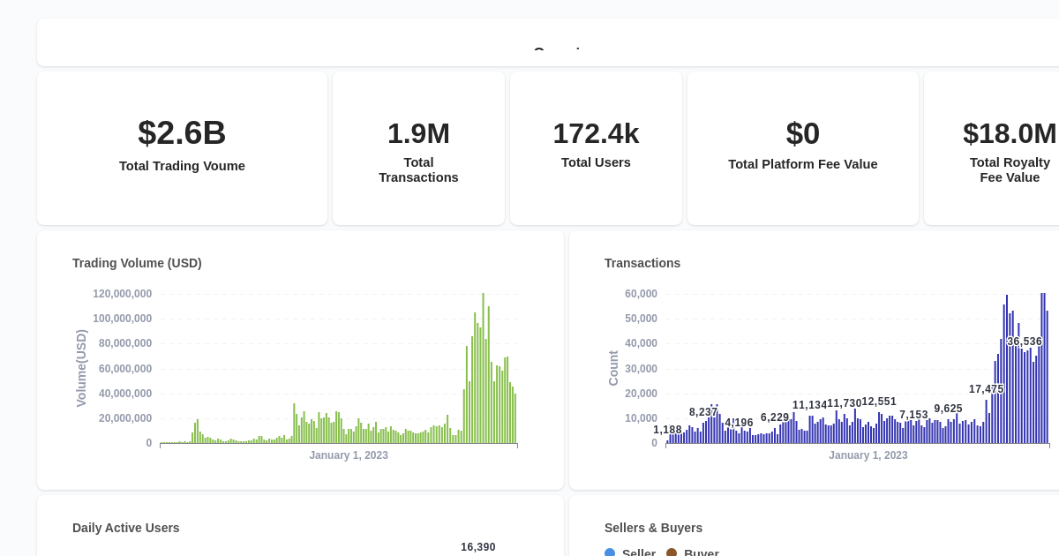Toggle the Buyer series in the legend
1059x556 pixels.
701,554
